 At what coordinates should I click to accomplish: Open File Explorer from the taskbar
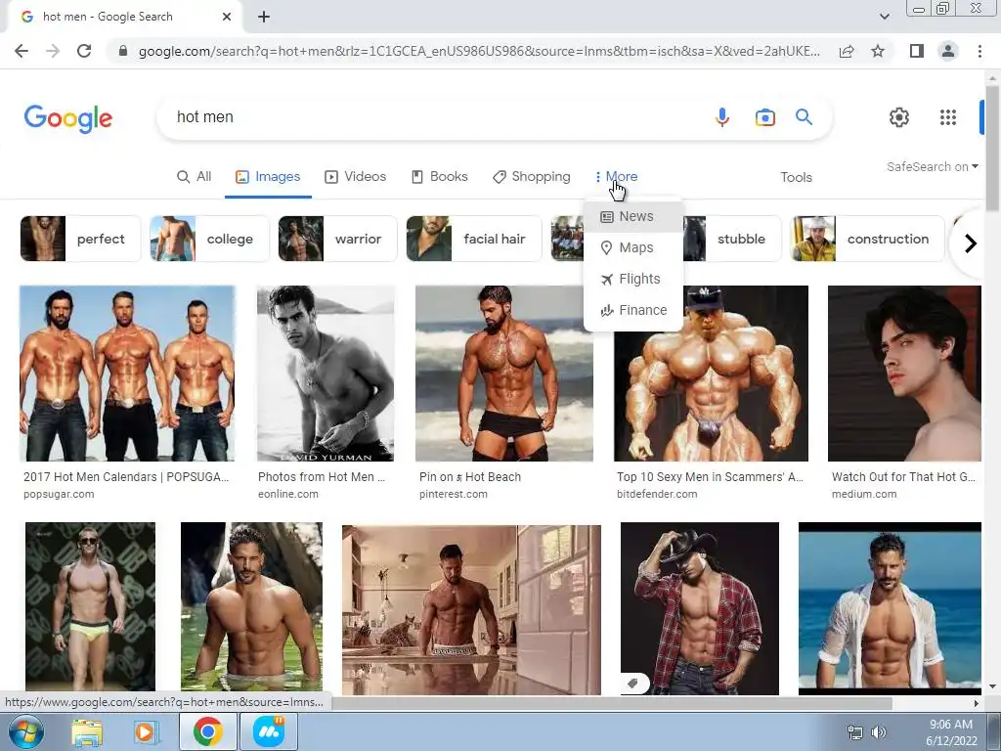click(x=87, y=731)
